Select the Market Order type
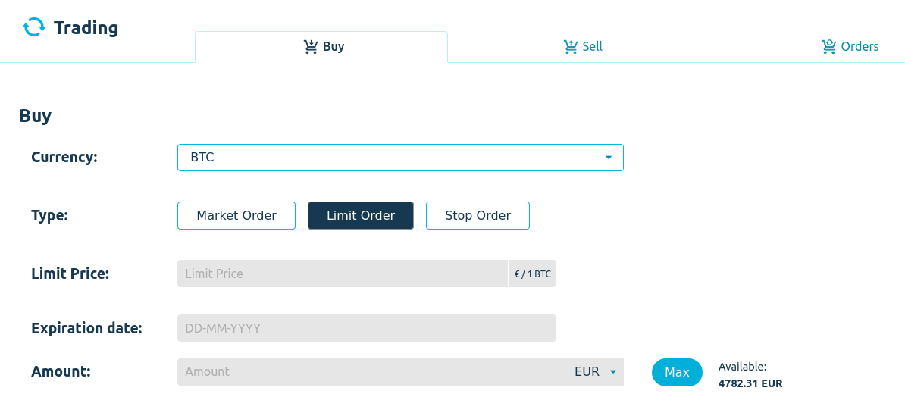905x419 pixels. tap(236, 215)
